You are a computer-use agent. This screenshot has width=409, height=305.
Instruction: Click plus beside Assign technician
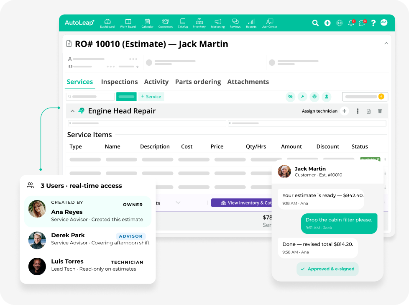coord(344,111)
